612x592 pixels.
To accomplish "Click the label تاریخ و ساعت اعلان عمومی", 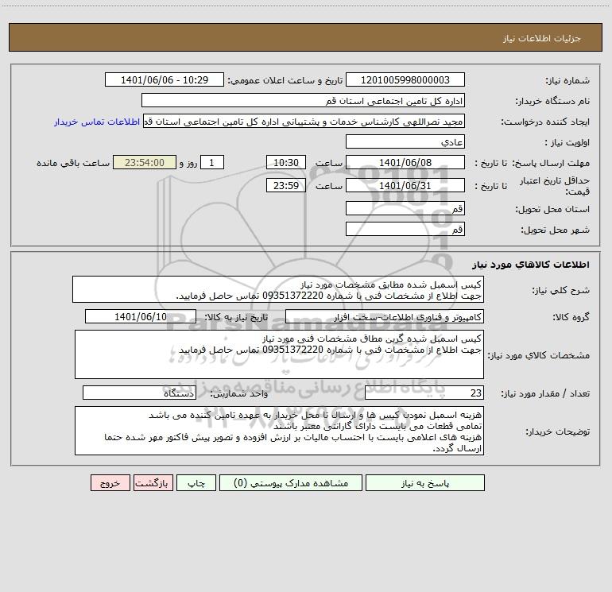I will tap(285, 80).
